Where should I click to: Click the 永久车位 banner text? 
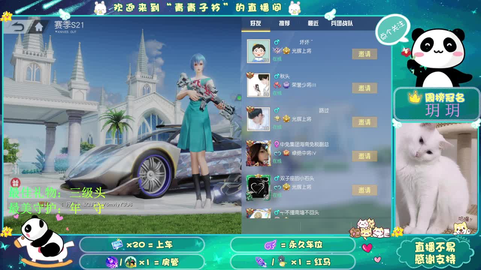(306, 245)
